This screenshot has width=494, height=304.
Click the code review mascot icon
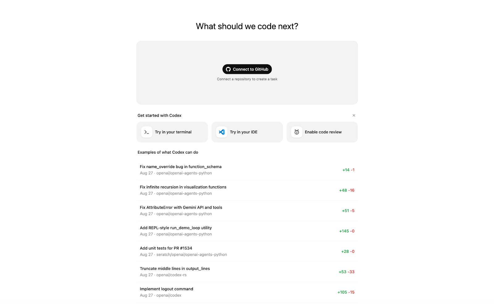point(297,132)
